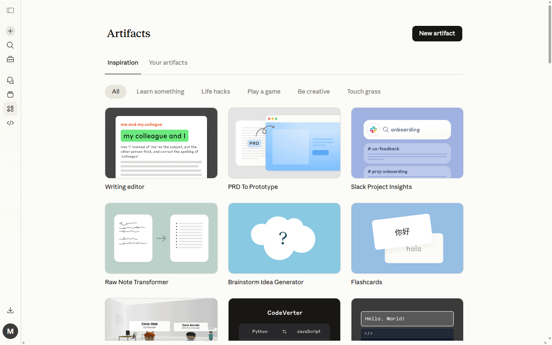Screen dimensions: 552x345
Task: Create a New artifact
Action: pos(437,34)
